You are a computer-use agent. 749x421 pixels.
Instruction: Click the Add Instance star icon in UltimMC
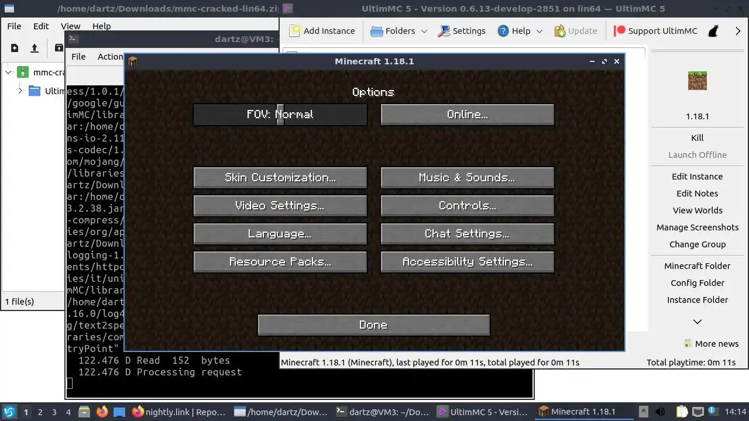point(295,31)
